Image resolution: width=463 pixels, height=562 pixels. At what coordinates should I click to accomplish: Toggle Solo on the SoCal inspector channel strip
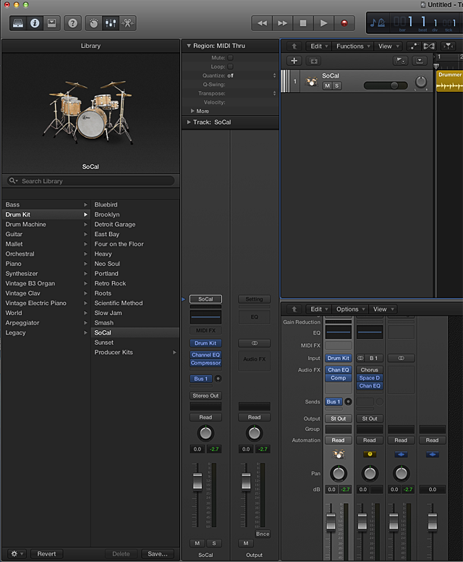[x=214, y=543]
